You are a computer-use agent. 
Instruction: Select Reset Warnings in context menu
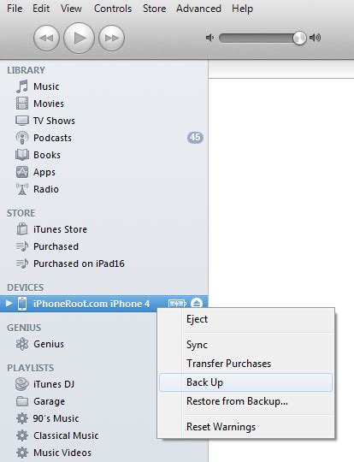tap(245, 427)
